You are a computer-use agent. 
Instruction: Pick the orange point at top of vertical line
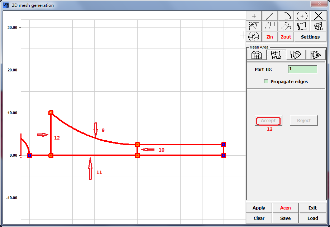(x=51, y=113)
